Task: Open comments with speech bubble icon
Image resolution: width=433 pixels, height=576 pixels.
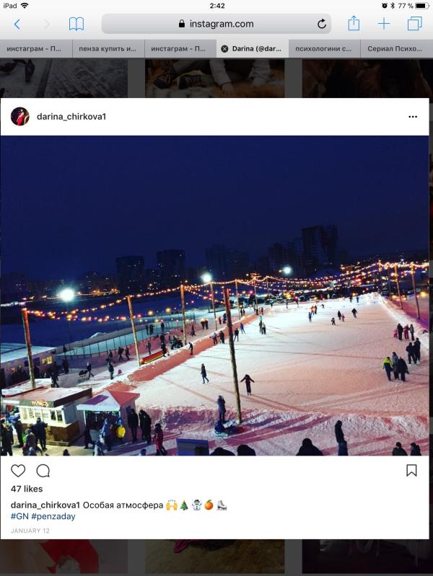Action: tap(43, 471)
